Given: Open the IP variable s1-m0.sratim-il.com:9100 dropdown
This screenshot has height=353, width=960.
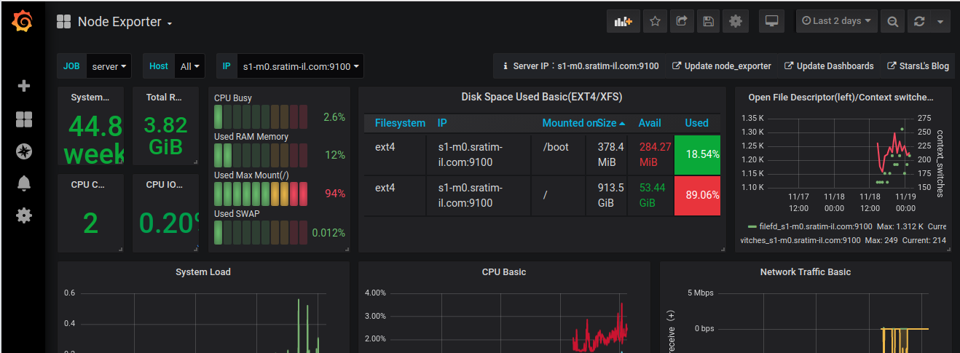Looking at the screenshot, I should tap(301, 66).
